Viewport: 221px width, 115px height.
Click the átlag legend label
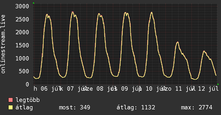click(x=24, y=108)
